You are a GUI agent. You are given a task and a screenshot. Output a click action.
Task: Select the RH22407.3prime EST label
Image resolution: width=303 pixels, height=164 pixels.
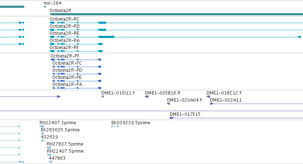tap(58, 123)
